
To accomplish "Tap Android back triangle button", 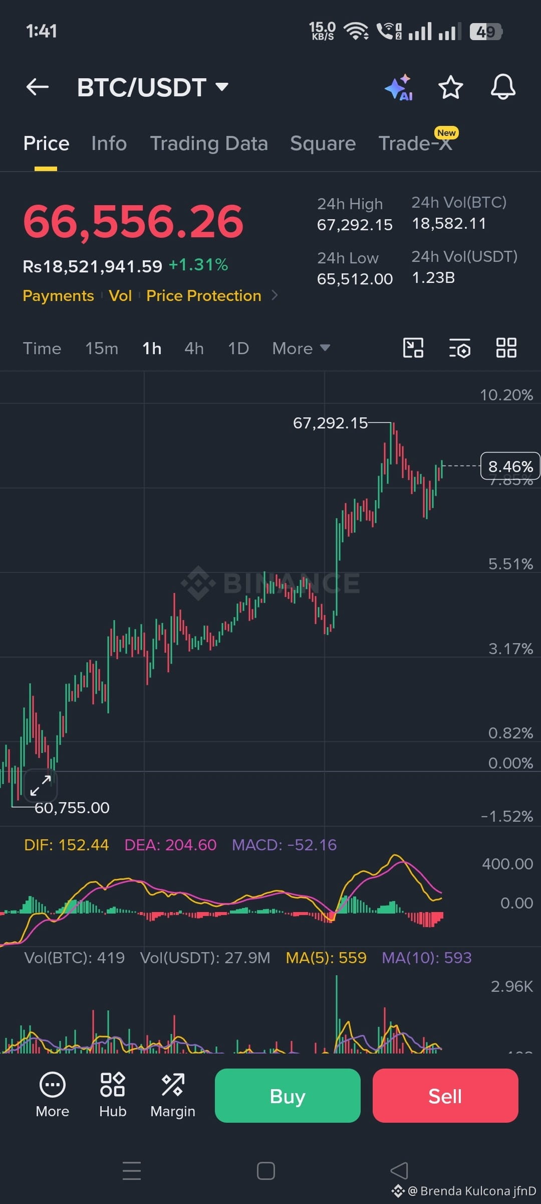I will [x=399, y=1171].
